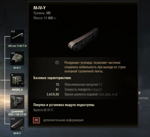150x137 pixels.
Task: Click the reserve track symbol in tooltip
Action: click(57, 63)
